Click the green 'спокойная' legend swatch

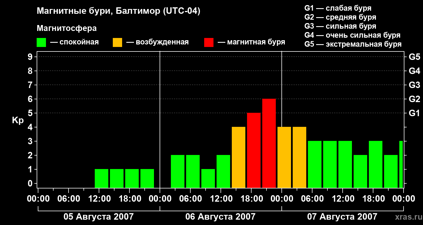41,42
